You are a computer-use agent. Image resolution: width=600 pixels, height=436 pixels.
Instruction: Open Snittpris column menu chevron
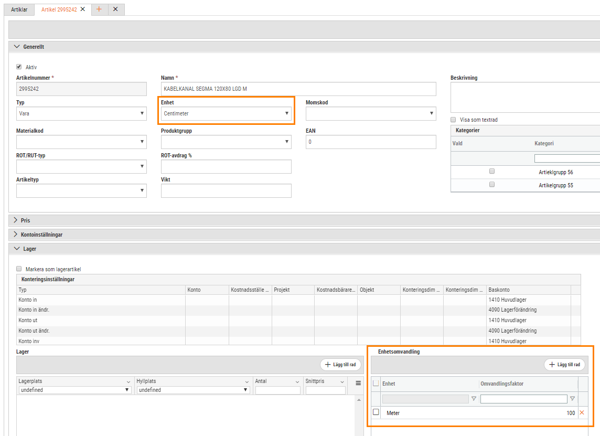pos(342,381)
